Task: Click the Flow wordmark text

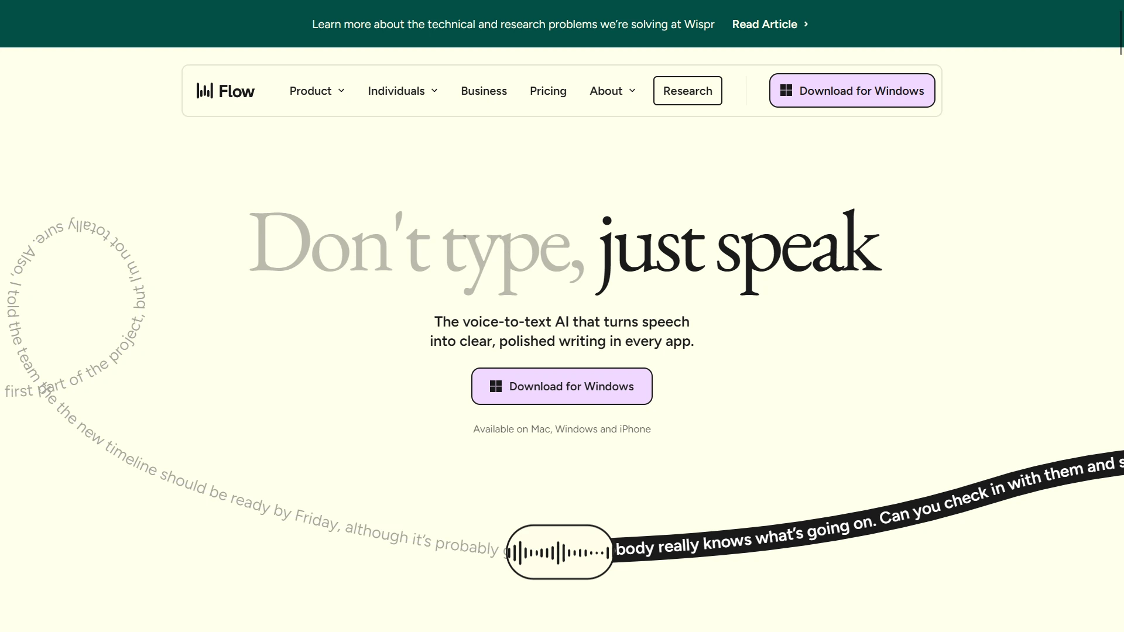Action: pyautogui.click(x=237, y=91)
